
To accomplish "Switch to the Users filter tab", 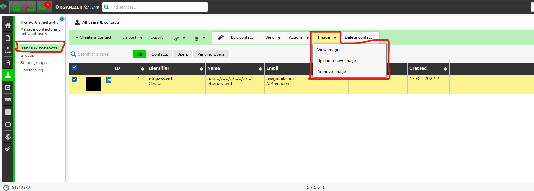I will pyautogui.click(x=183, y=54).
